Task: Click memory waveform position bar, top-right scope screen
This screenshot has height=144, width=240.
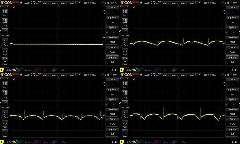Action: pos(178,3)
